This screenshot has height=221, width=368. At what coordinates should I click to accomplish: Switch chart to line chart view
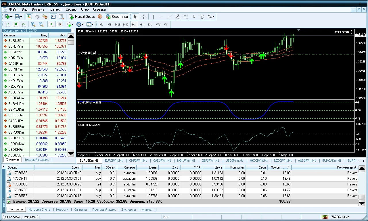pyautogui.click(x=24, y=24)
